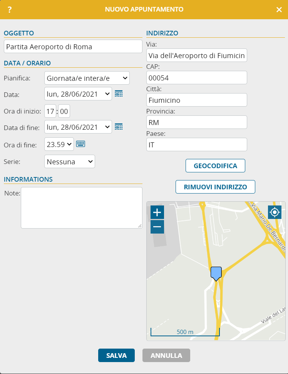The image size is (288, 374).
Task: Open the Data start date dropdown
Action: (78, 93)
